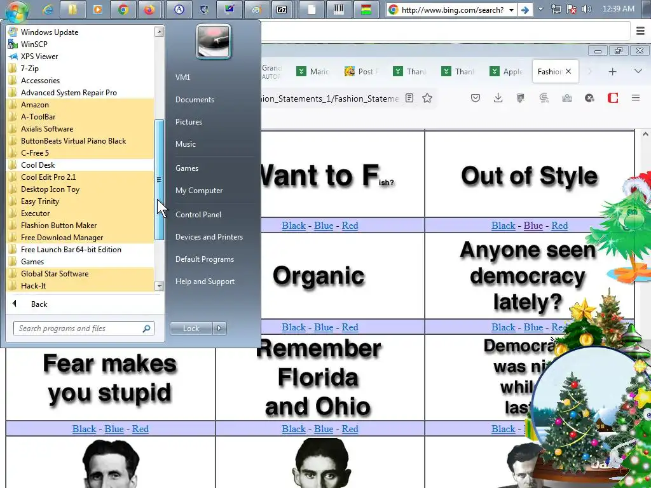
Task: Click the colored bars taskbar icon
Action: [x=366, y=10]
